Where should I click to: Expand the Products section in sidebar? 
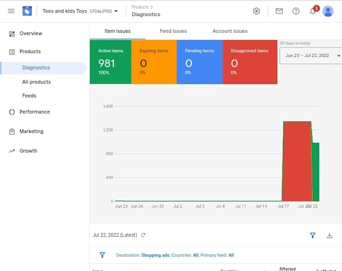pos(30,51)
